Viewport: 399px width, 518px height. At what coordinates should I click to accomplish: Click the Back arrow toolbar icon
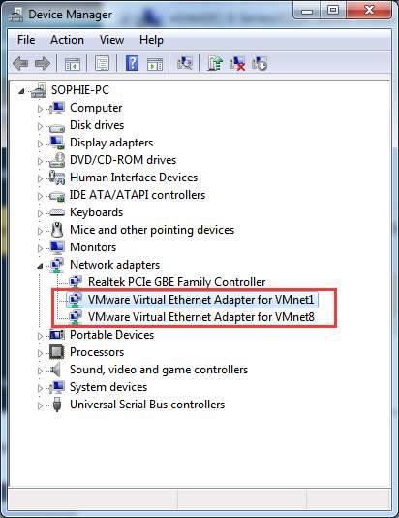(x=20, y=63)
